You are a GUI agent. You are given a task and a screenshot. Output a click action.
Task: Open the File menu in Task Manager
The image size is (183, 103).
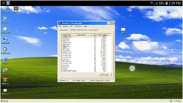(60, 26)
